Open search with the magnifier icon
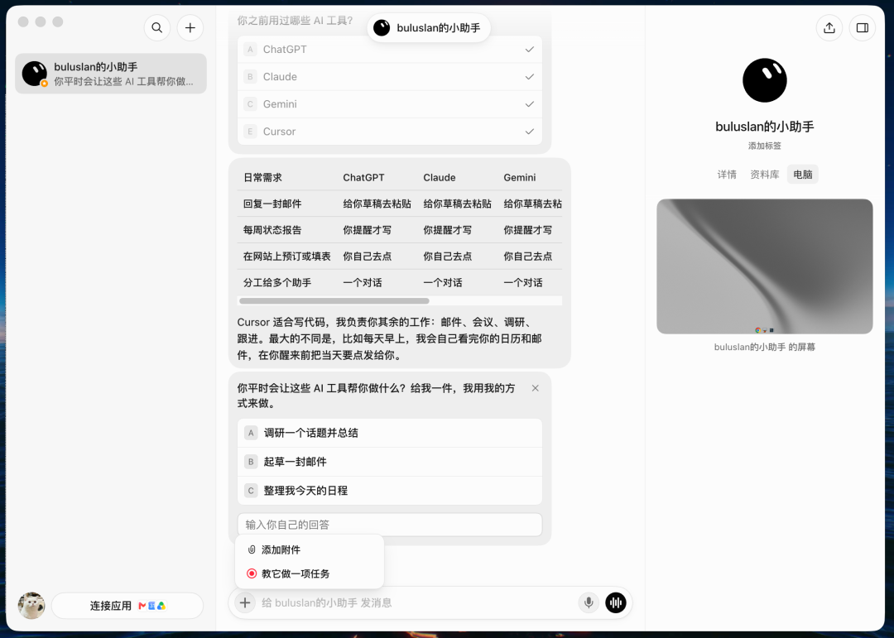 point(156,27)
